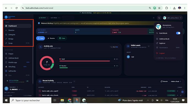Open the browser extensions puzzle icon
The height and width of the screenshot is (107, 190).
167,8
